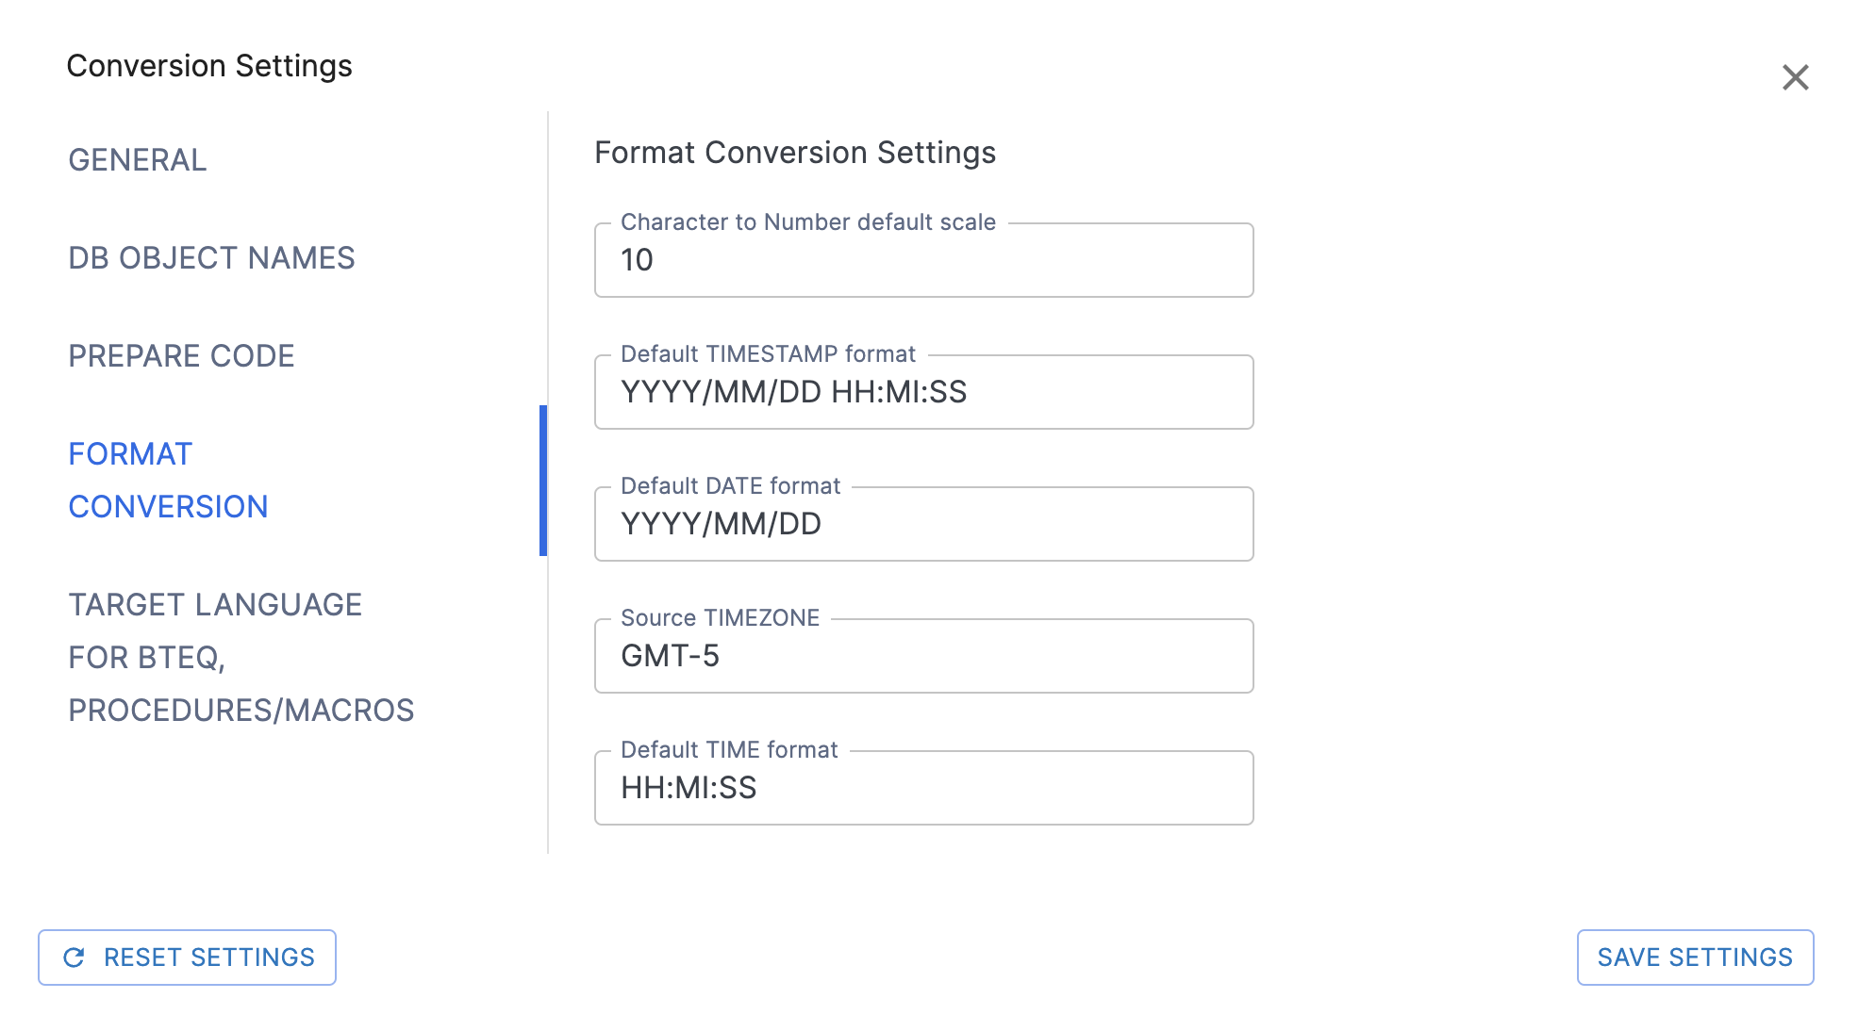Click the Reset Settings button label
The height and width of the screenshot is (1031, 1875).
(209, 957)
